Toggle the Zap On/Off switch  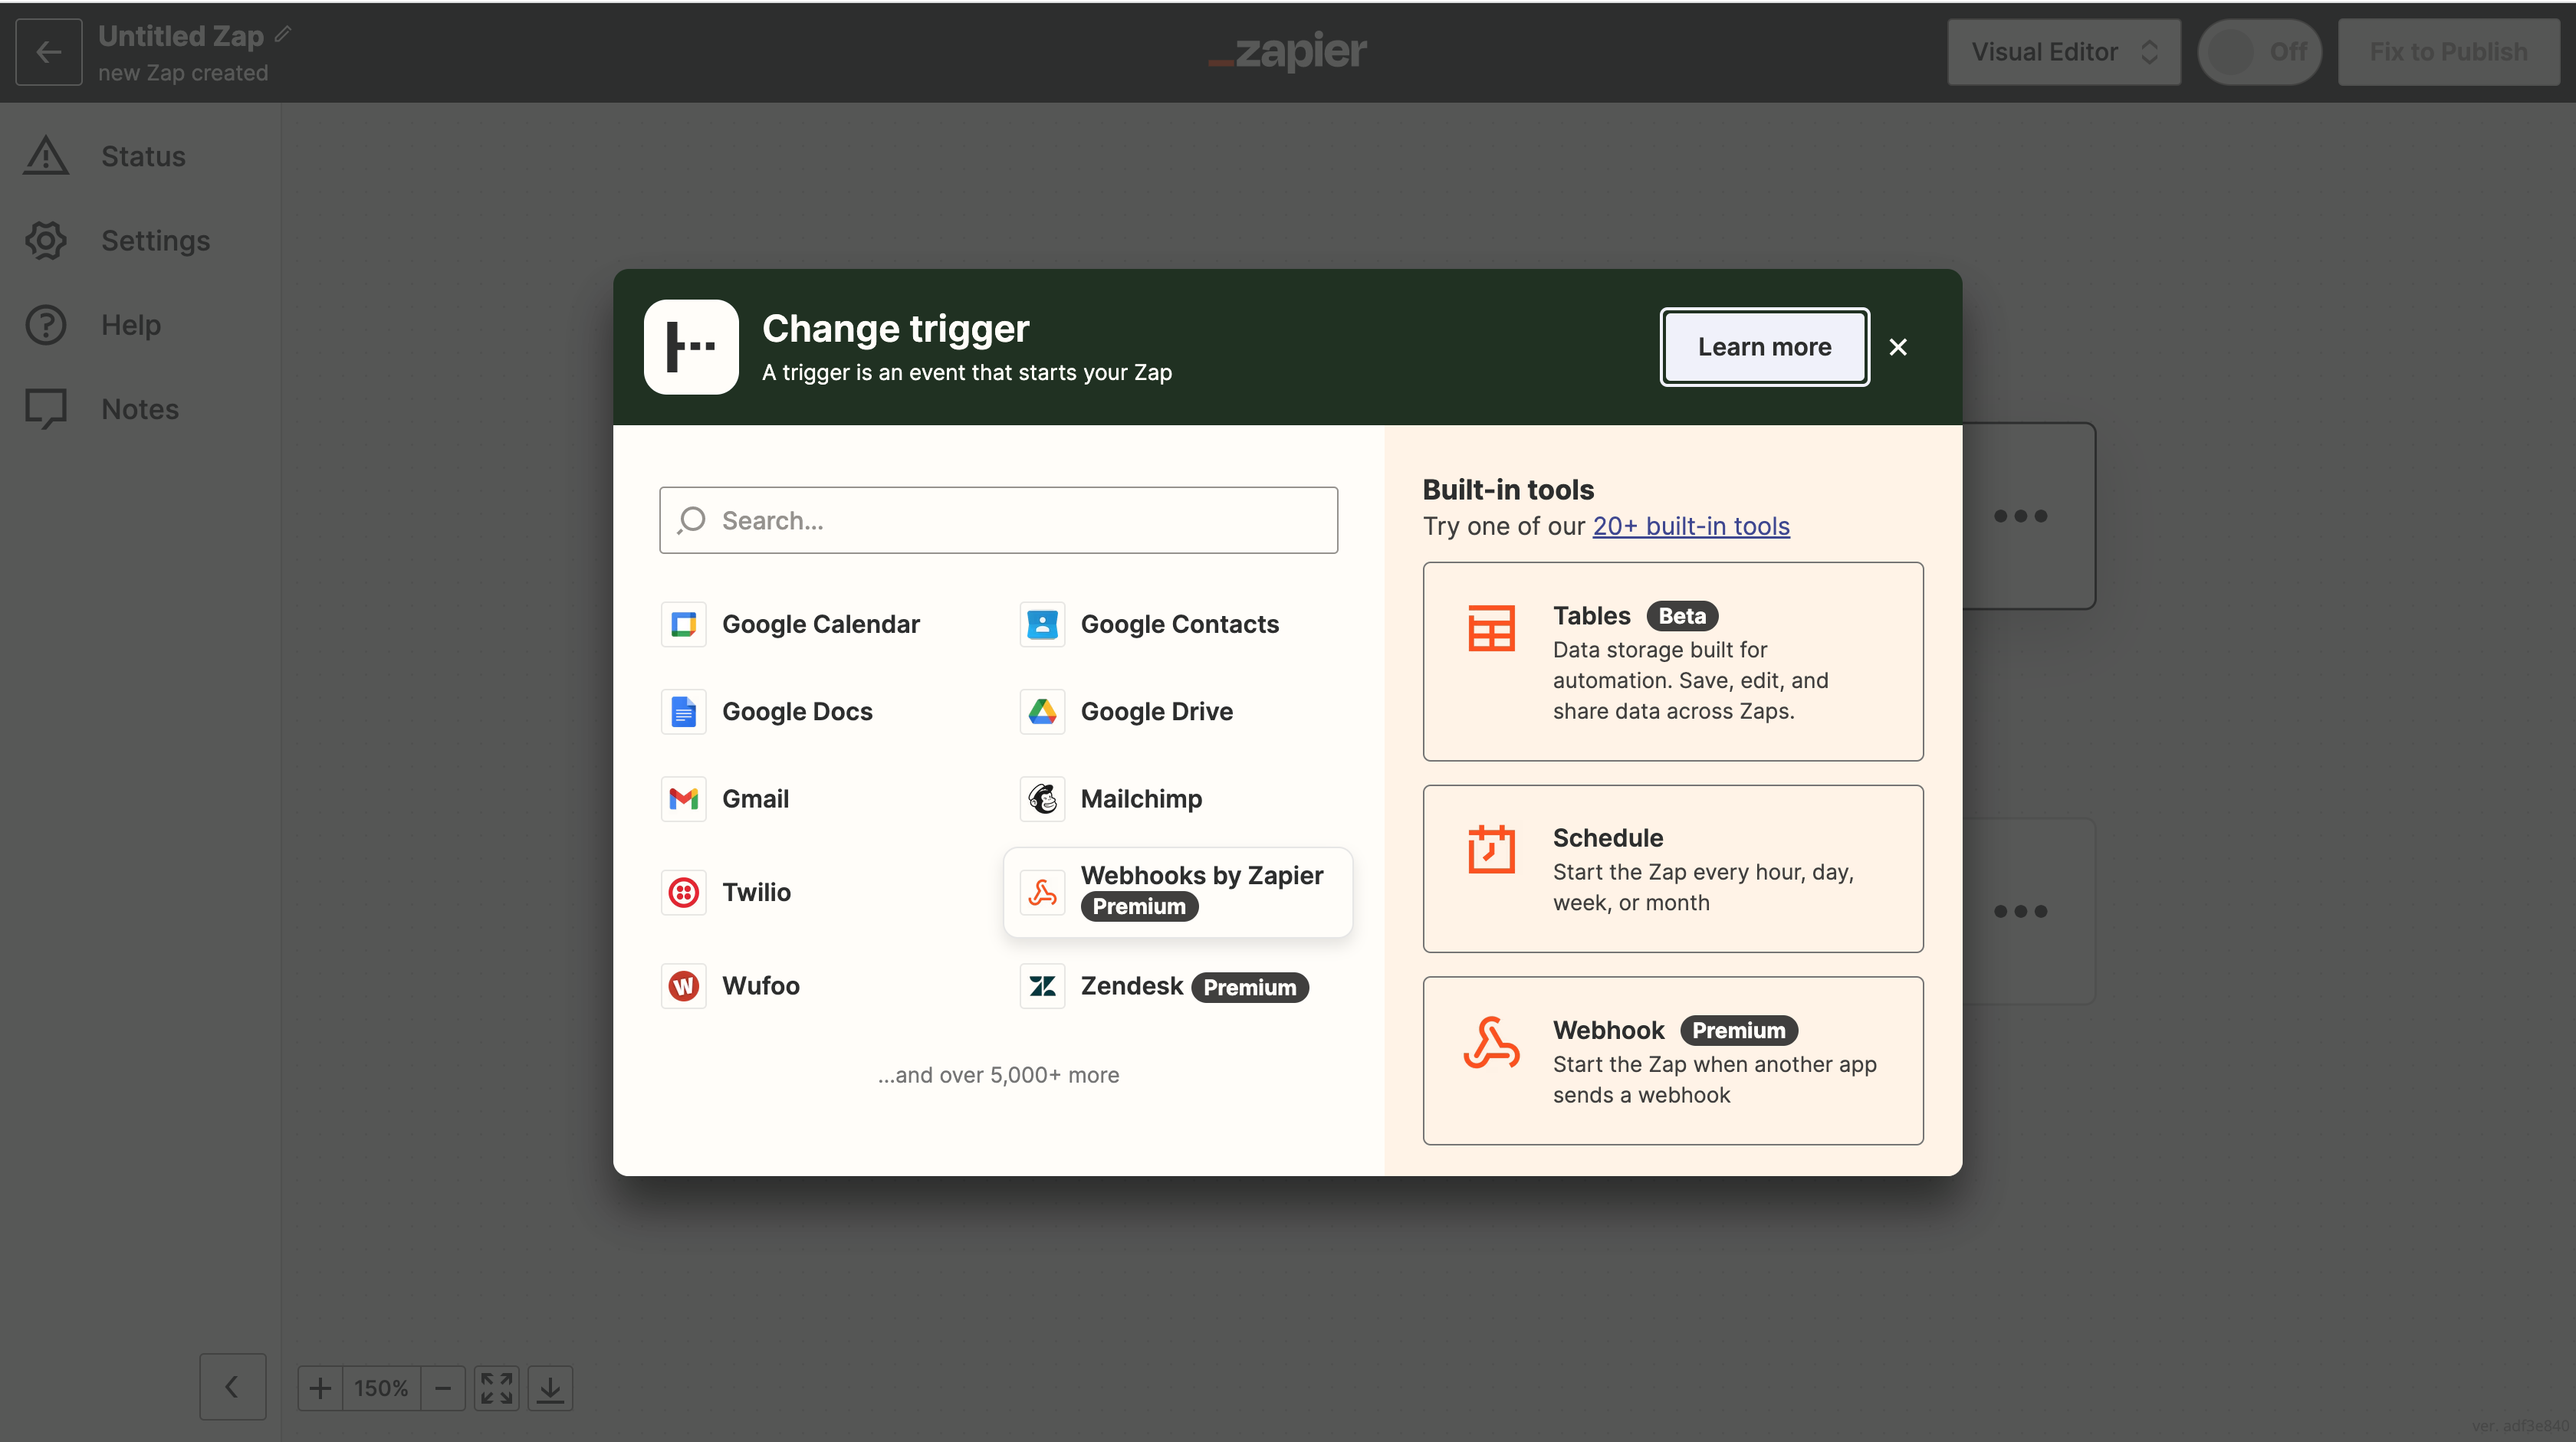point(2260,52)
